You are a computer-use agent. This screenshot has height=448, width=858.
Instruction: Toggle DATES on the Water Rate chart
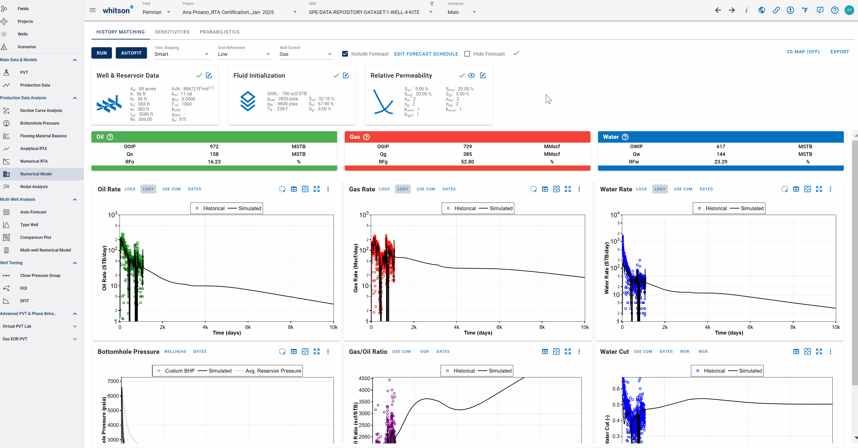pyautogui.click(x=706, y=189)
